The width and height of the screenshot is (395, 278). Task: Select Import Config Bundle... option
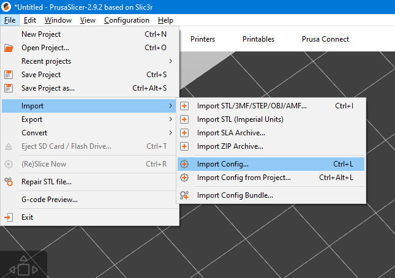click(271, 195)
